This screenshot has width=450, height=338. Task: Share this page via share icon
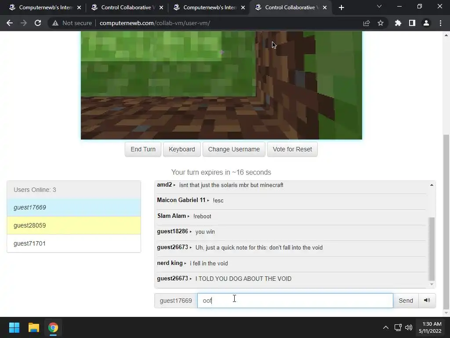click(x=366, y=23)
